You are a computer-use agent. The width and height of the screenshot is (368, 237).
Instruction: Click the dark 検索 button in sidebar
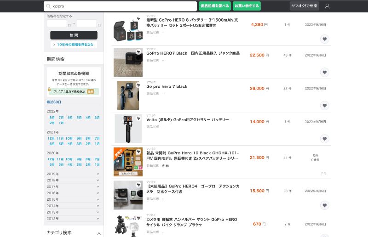pos(74,35)
